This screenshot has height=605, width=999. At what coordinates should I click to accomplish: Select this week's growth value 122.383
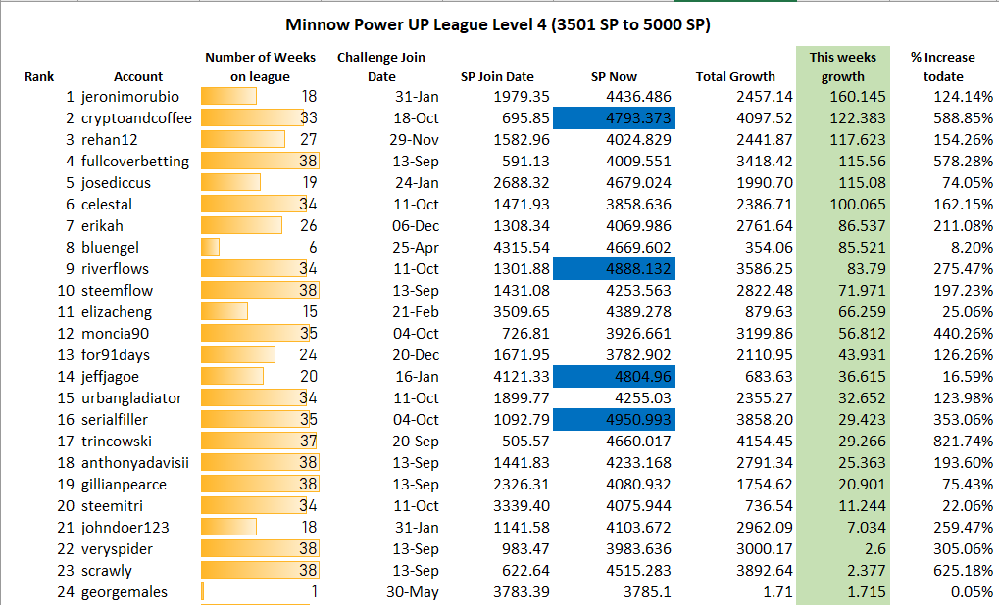click(x=858, y=118)
